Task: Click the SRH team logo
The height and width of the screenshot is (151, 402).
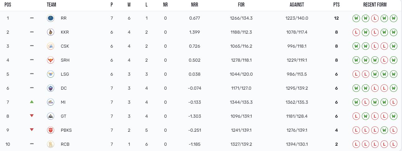Action: tap(50, 60)
